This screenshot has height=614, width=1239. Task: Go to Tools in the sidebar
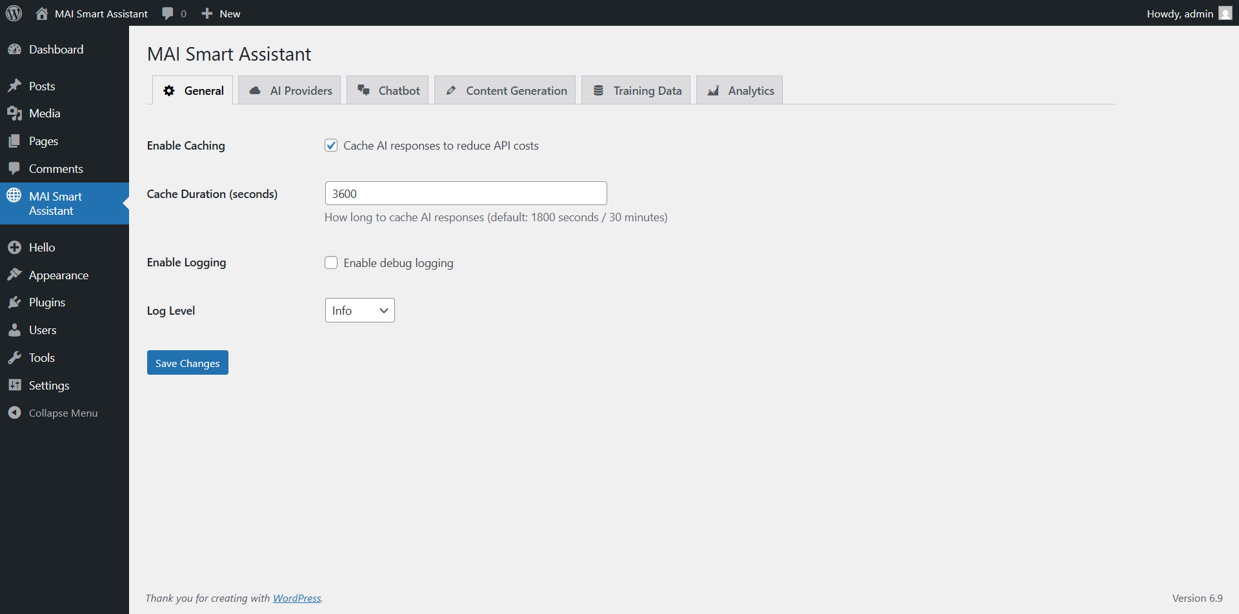(x=65, y=358)
